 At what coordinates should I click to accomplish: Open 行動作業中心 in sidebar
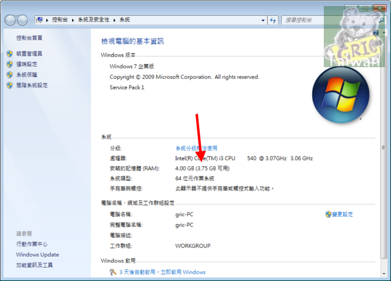coord(32,244)
